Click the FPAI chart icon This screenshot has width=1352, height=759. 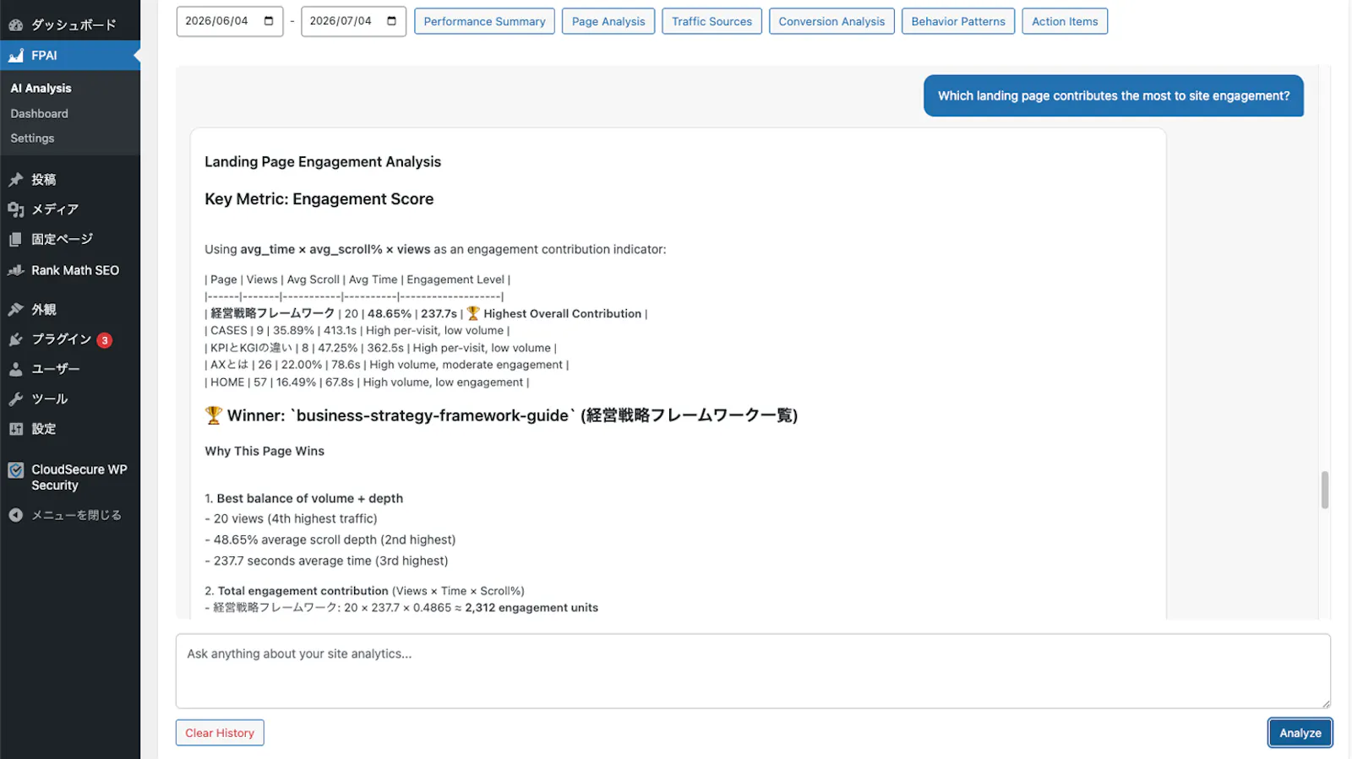click(15, 56)
